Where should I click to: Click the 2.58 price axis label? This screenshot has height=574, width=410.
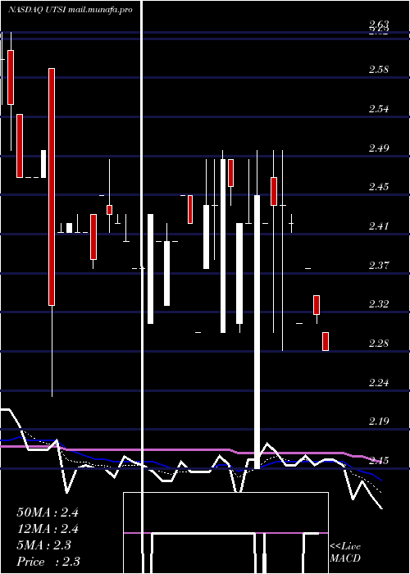(x=379, y=70)
